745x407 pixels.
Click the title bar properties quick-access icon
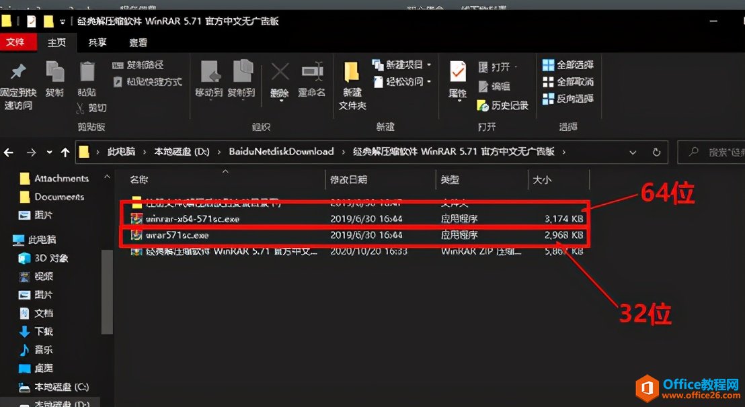32,21
